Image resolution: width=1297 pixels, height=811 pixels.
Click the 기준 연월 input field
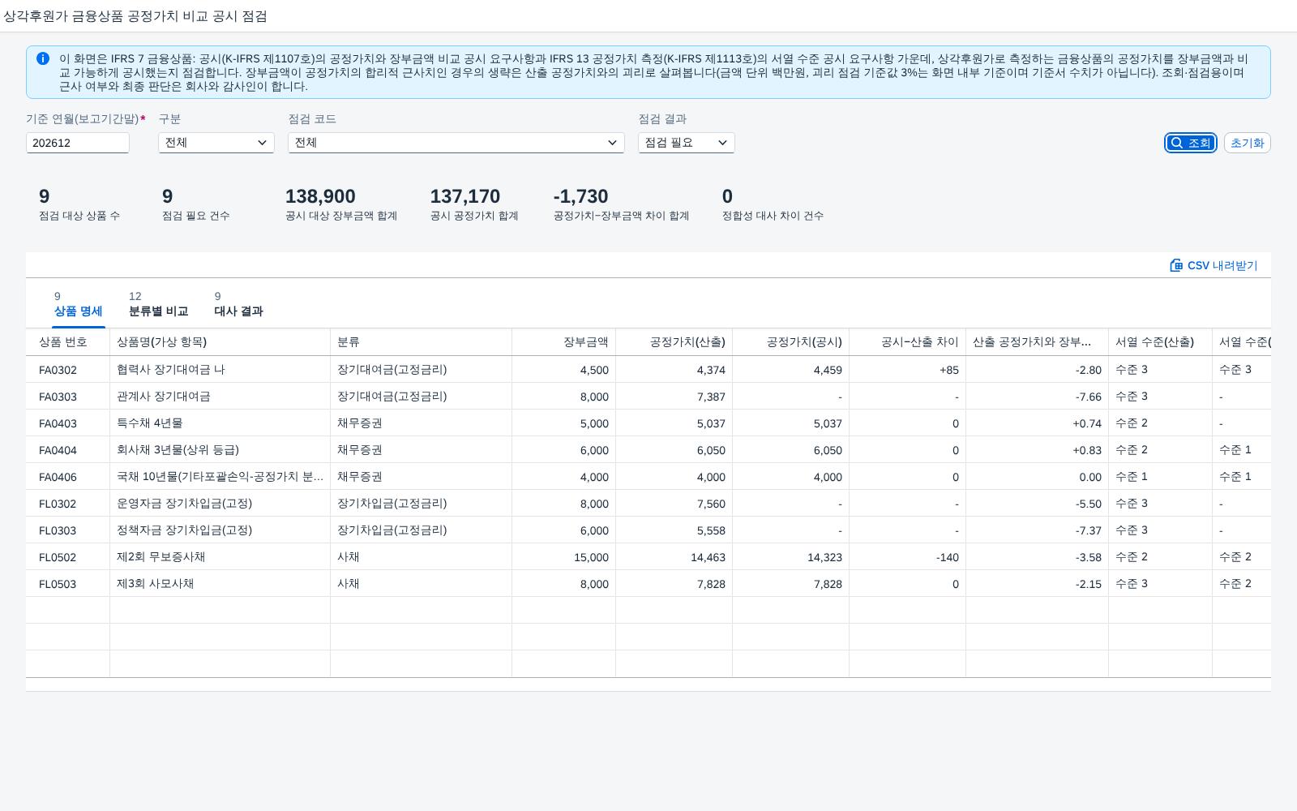point(78,143)
